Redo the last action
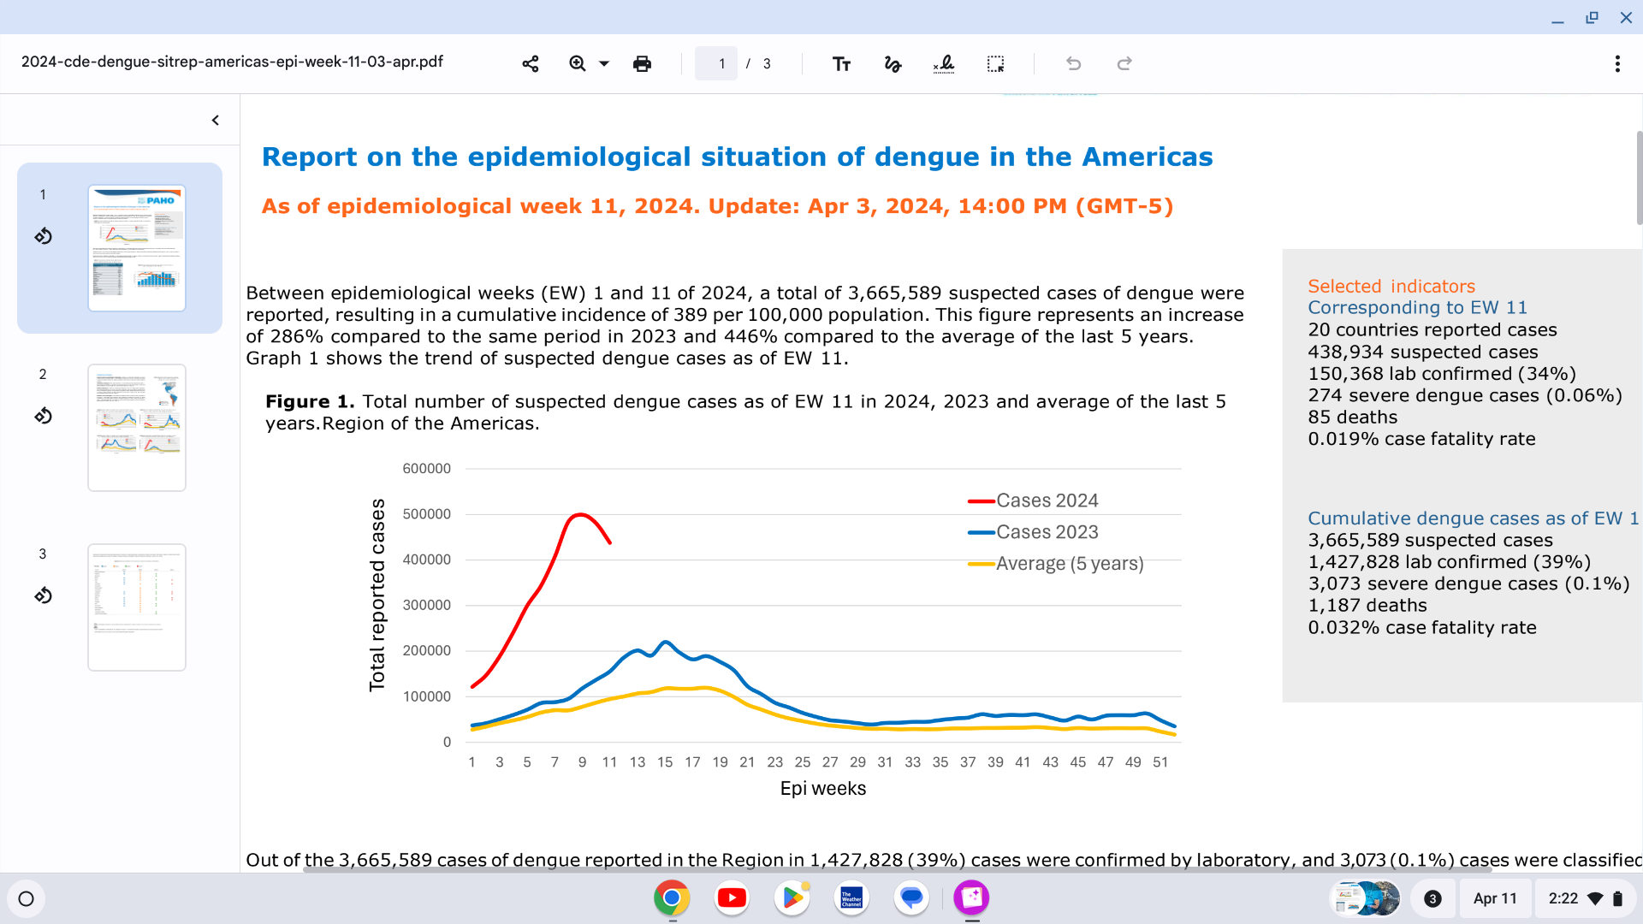Screen dimensions: 1643x924 coord(1124,64)
